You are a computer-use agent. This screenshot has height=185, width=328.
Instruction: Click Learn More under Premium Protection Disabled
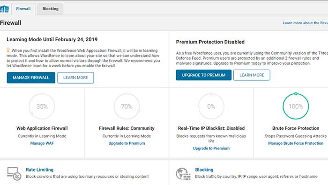(x=252, y=75)
